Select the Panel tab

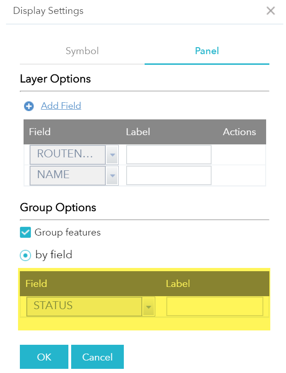coord(207,51)
